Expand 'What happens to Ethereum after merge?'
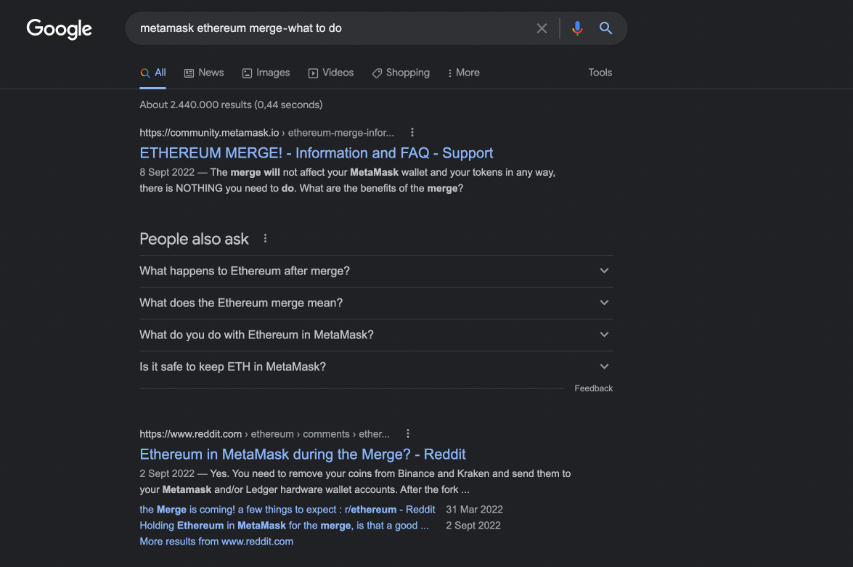This screenshot has width=853, height=567. coord(376,271)
